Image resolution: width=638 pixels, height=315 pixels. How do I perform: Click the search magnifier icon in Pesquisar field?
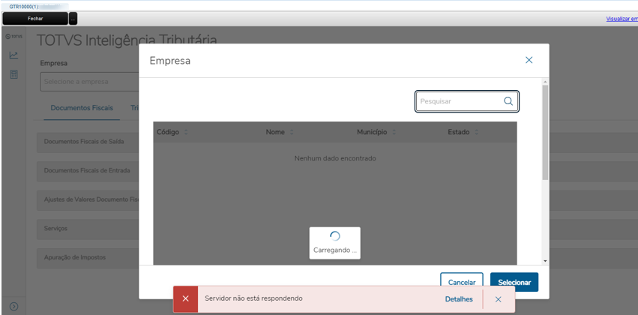[508, 101]
